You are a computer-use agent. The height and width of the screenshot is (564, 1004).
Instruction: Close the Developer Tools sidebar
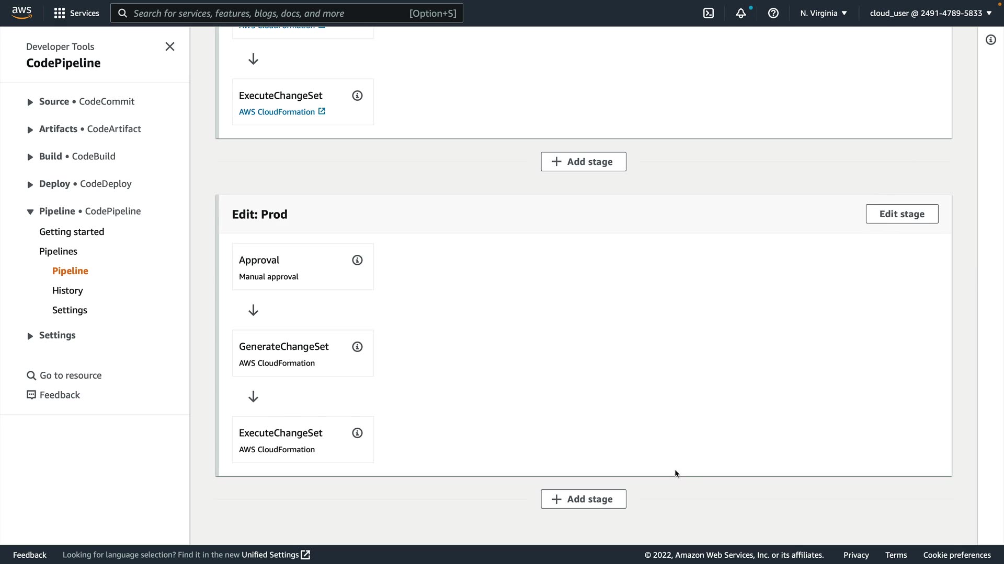[x=169, y=46]
